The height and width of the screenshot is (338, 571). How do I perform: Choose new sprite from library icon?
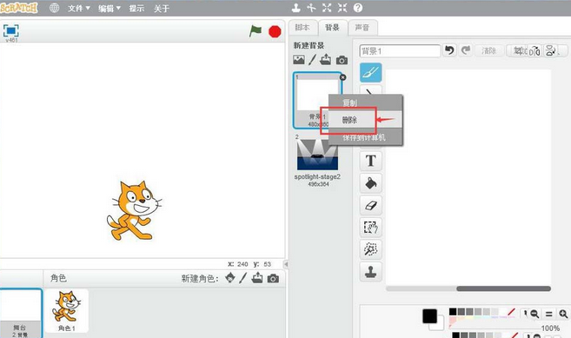point(229,278)
